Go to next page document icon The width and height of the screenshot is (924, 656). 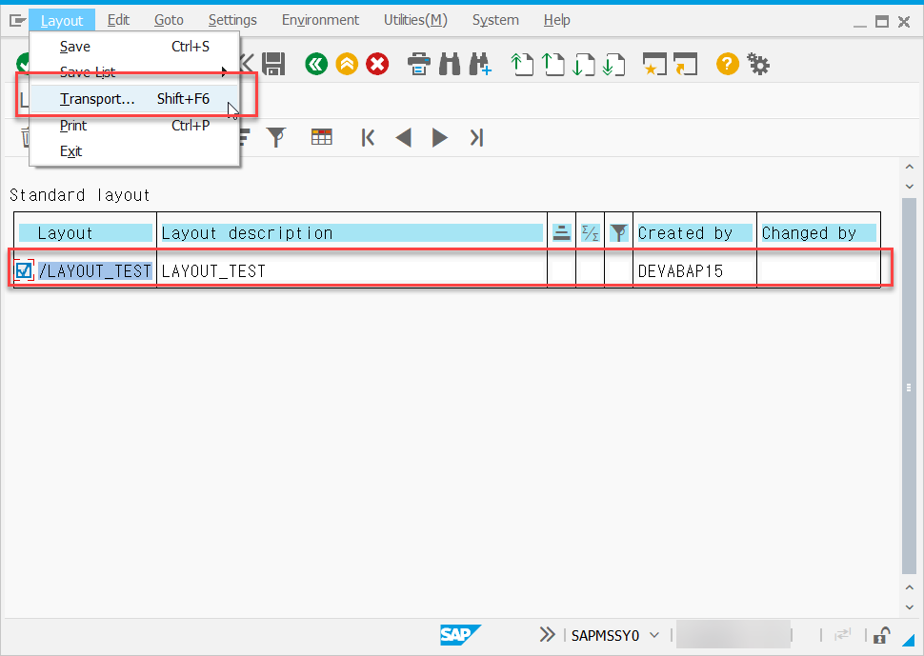tap(583, 64)
